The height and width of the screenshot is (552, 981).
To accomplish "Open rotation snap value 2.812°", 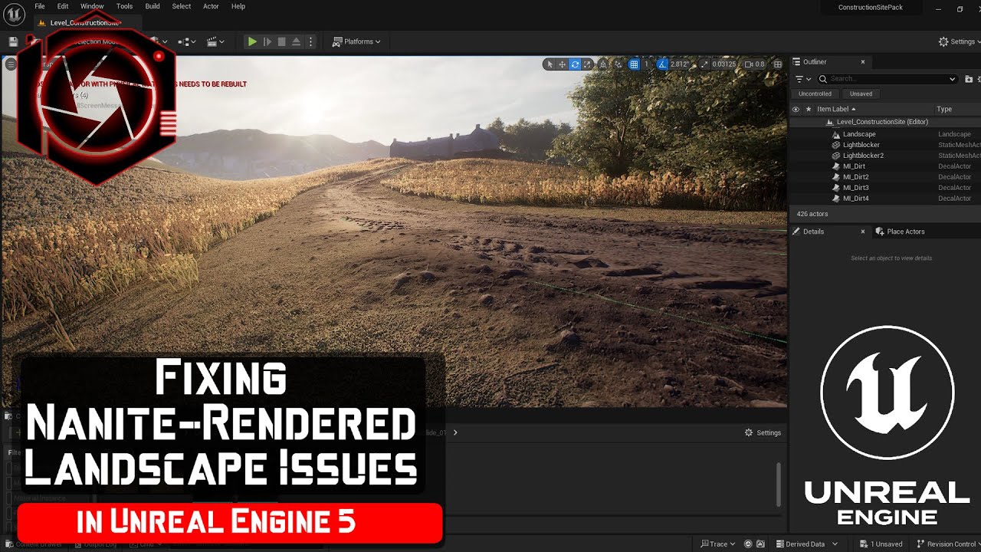I will tap(680, 64).
